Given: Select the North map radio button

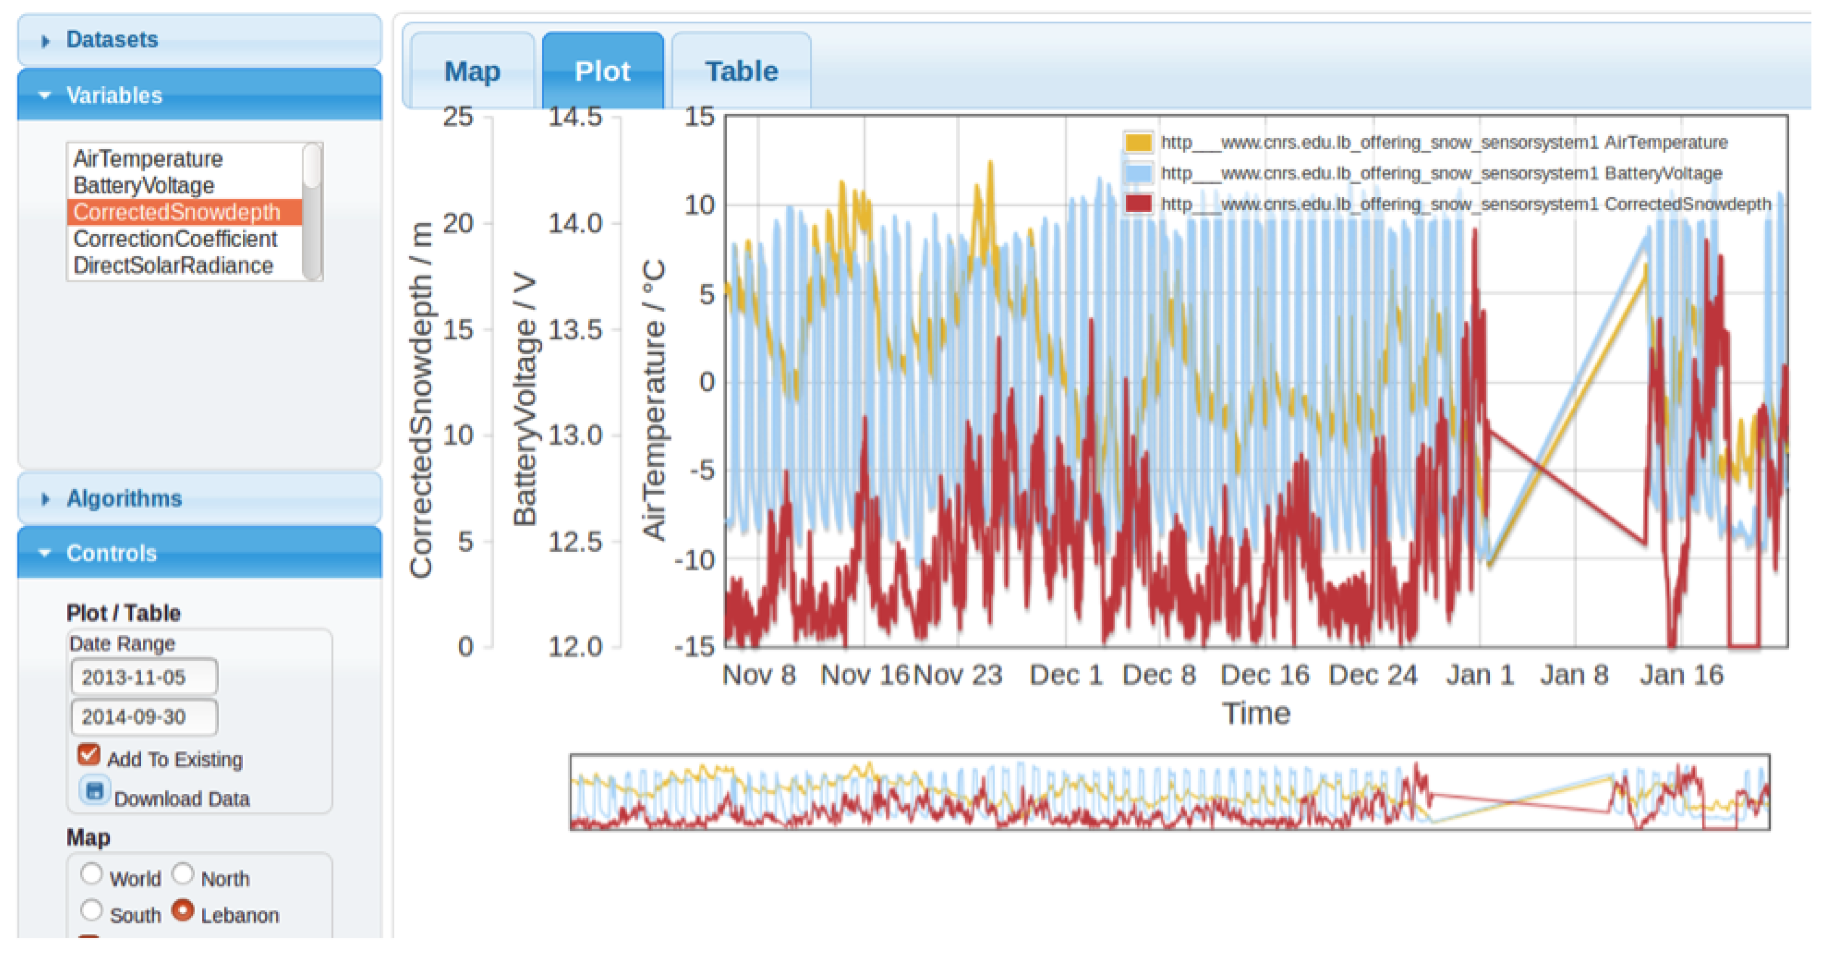Looking at the screenshot, I should [183, 874].
